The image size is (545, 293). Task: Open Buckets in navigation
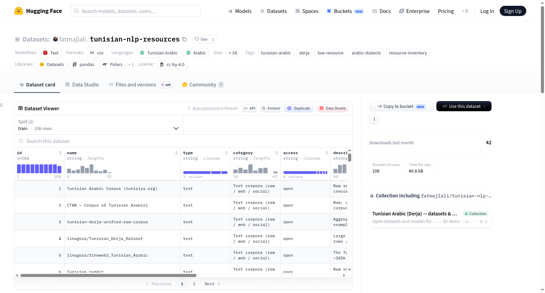tap(345, 11)
